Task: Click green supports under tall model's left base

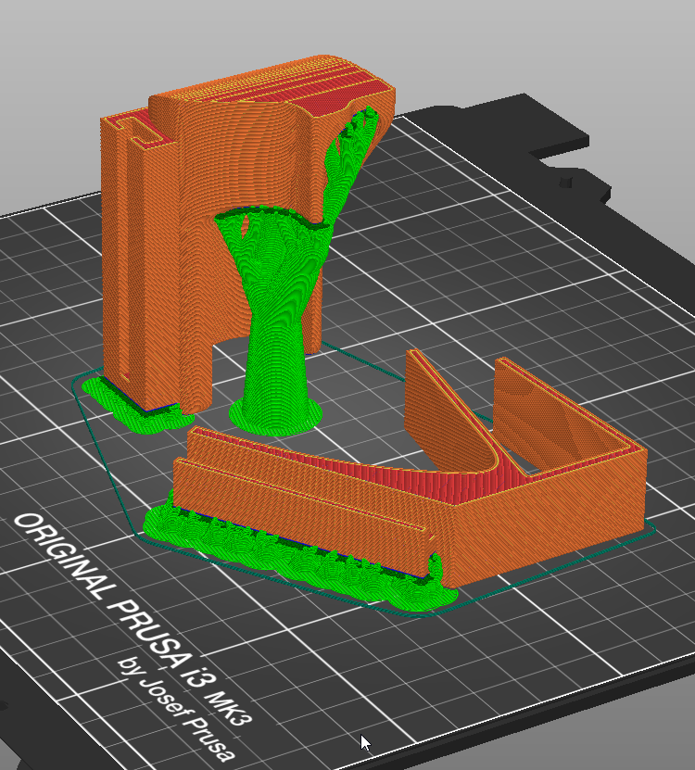Action: [120, 408]
